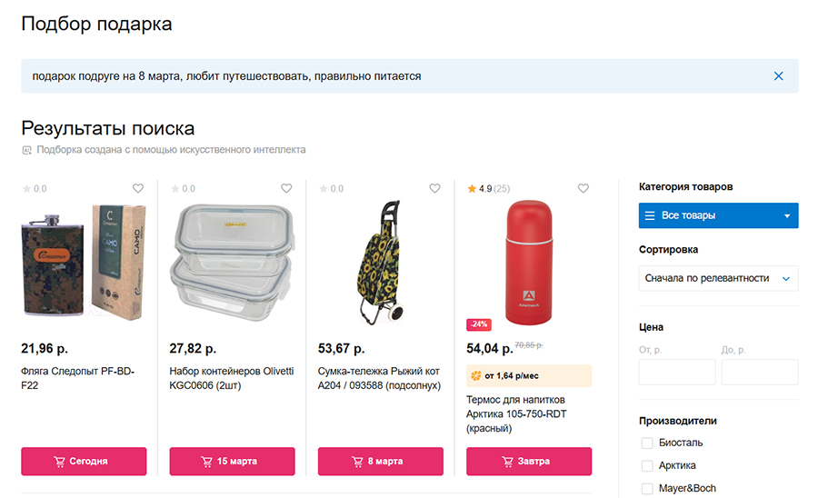Expand the sorting dropdown Сначала по релевантности

718,278
